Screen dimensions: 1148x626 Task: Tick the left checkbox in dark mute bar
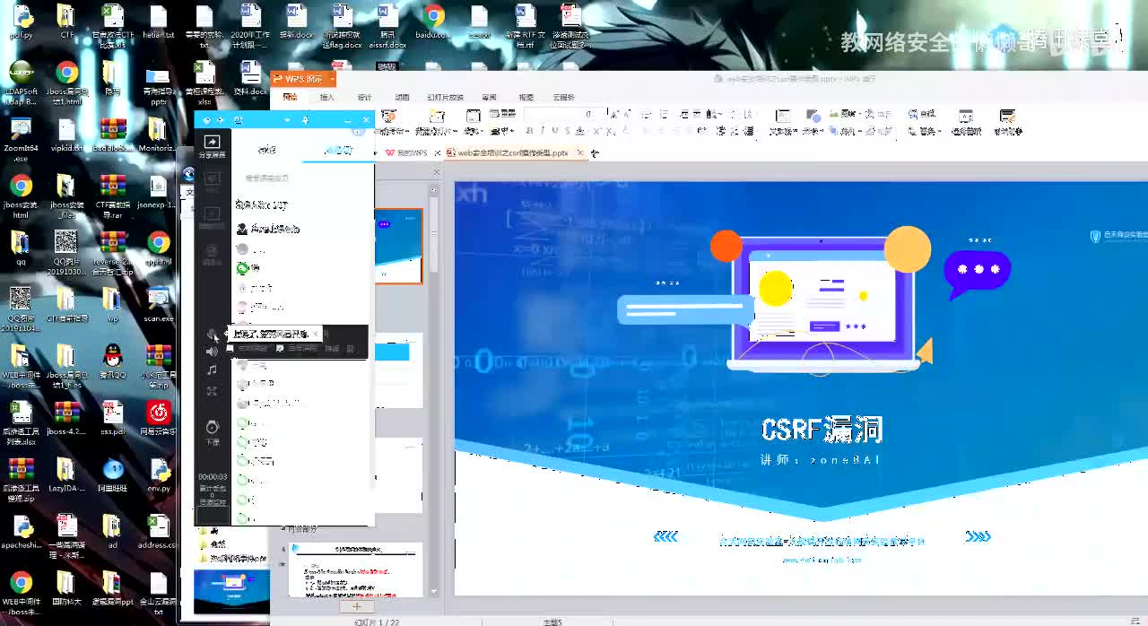pyautogui.click(x=230, y=348)
